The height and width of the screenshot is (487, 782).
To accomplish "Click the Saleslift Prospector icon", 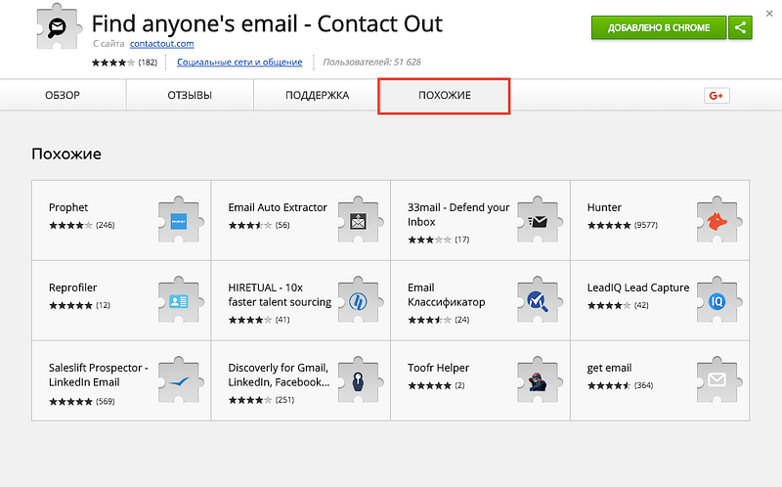I will pyautogui.click(x=181, y=380).
